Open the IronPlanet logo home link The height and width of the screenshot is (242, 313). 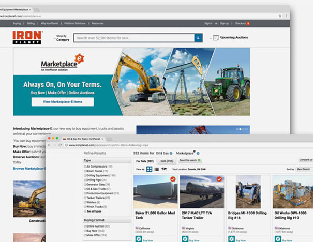point(27,37)
